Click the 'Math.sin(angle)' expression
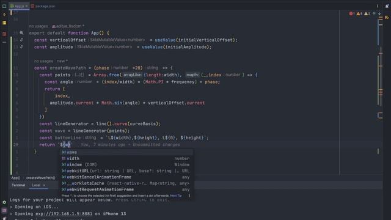Image resolution: width=391 pixels, height=220 pixels. tap(121, 103)
